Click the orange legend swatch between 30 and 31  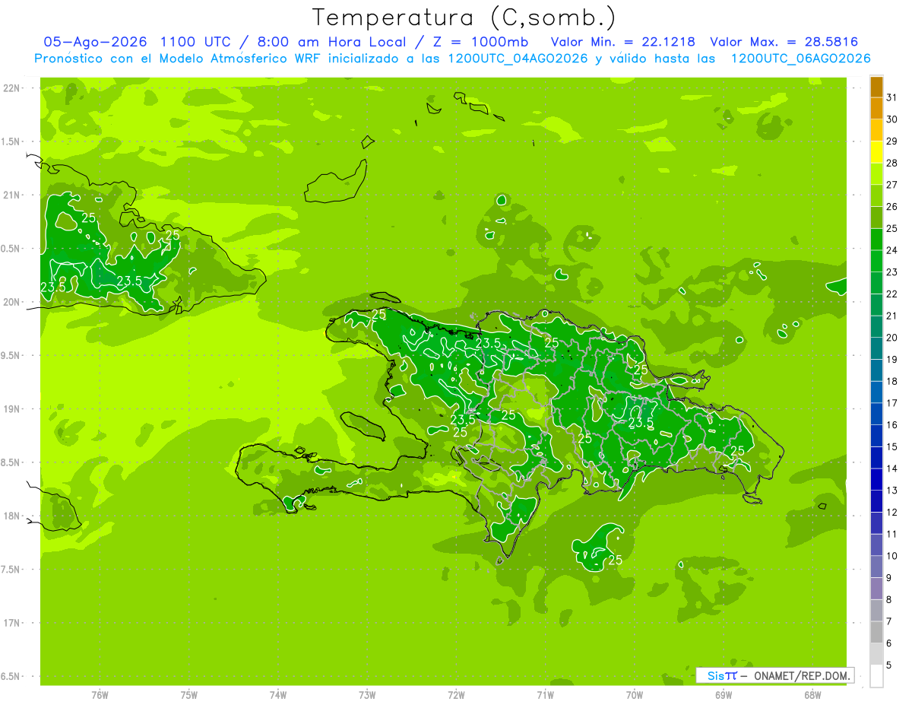[x=876, y=108]
